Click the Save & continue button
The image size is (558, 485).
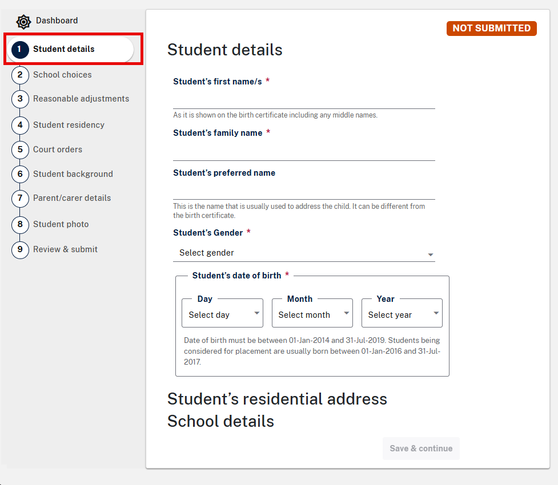pyautogui.click(x=421, y=448)
